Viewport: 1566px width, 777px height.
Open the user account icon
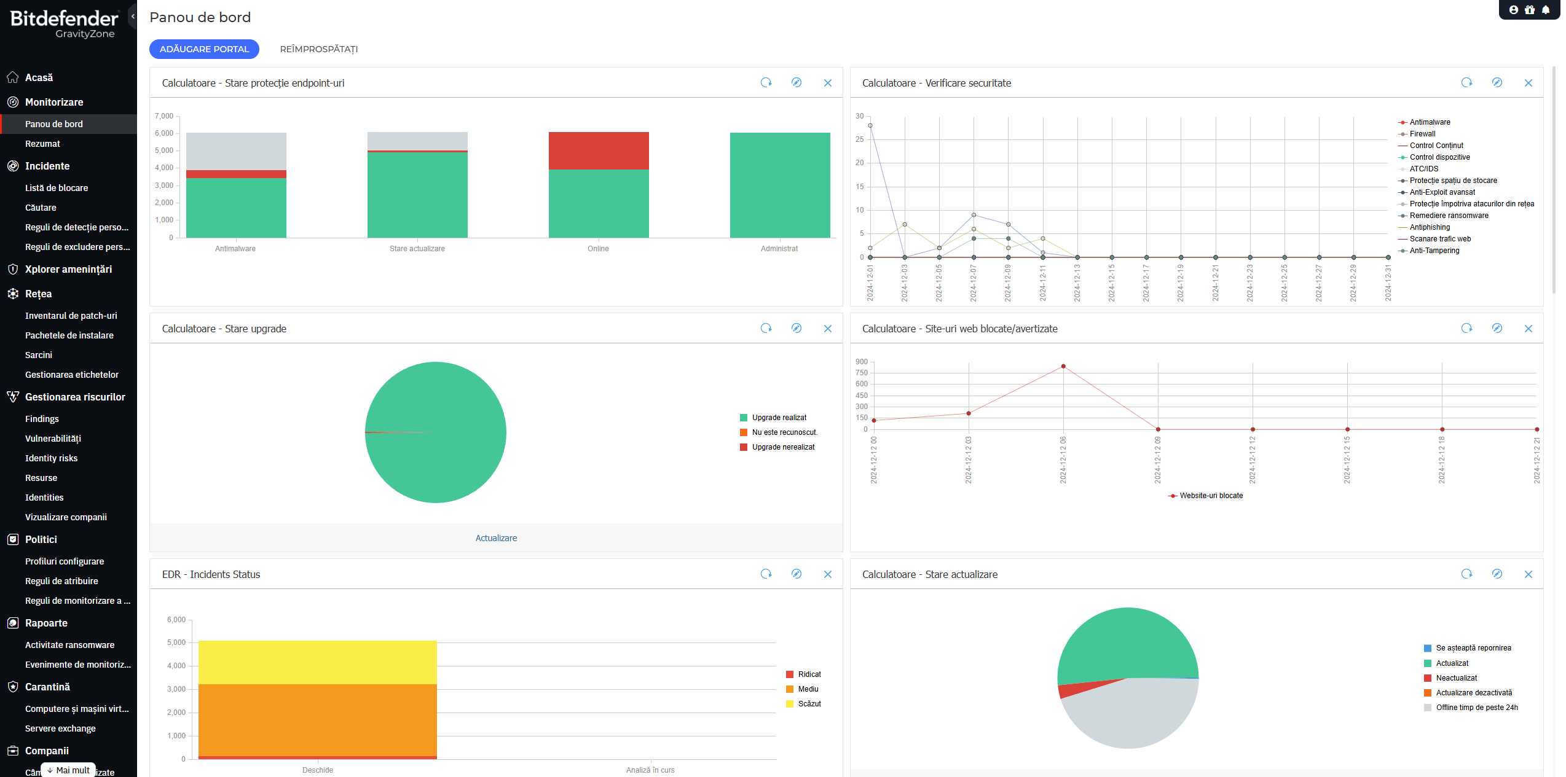(1514, 10)
